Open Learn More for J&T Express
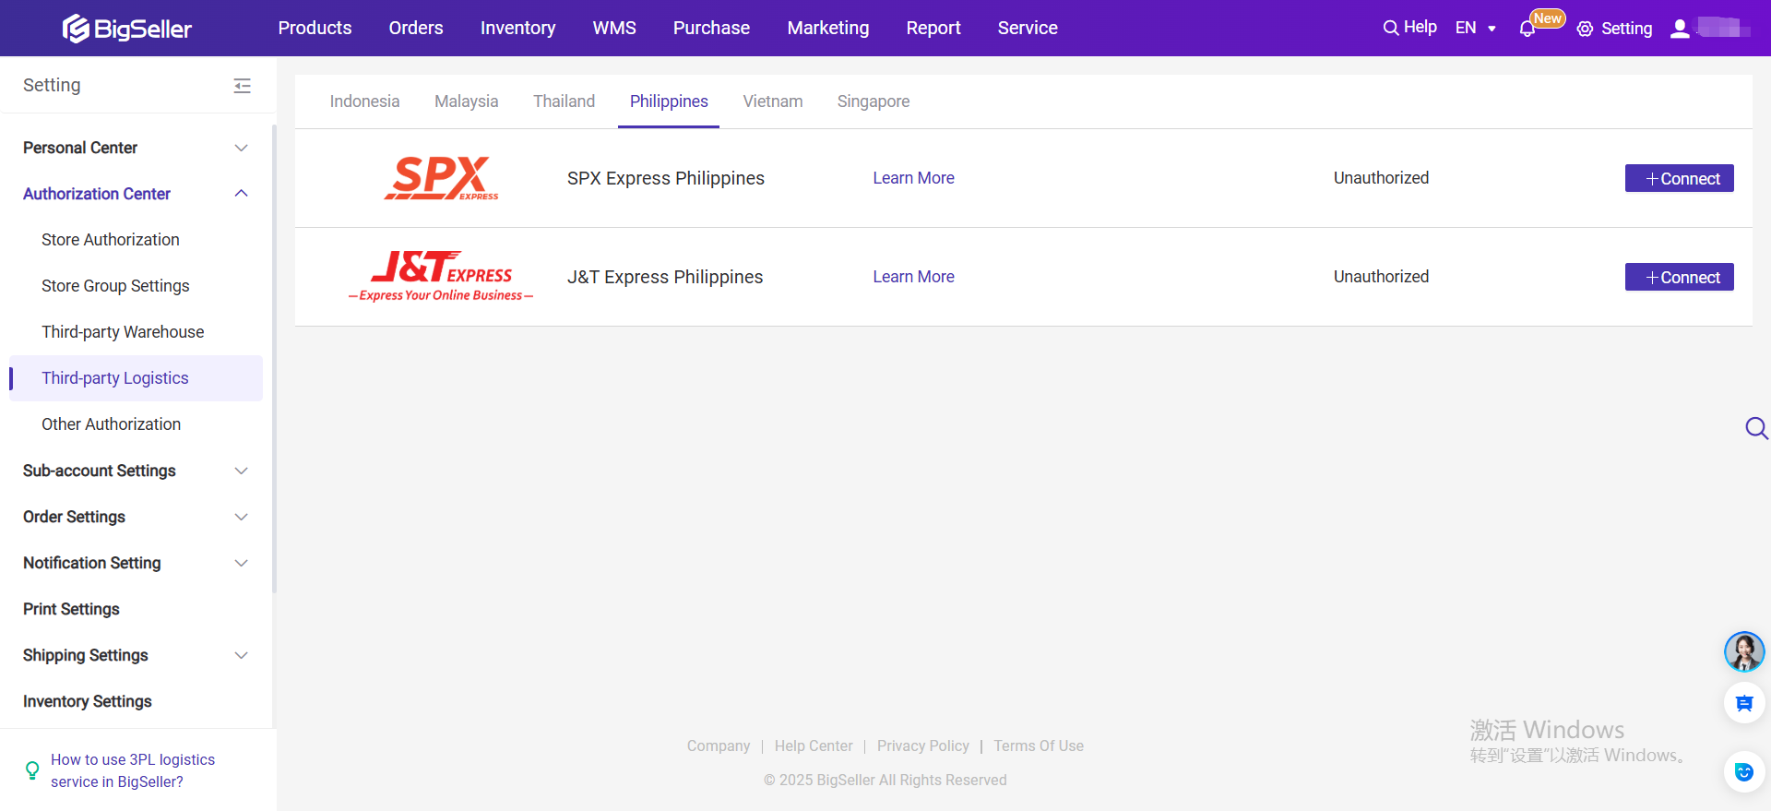The image size is (1771, 811). [913, 277]
